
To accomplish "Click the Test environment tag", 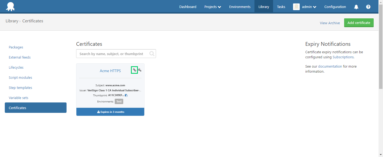I will coord(119,101).
